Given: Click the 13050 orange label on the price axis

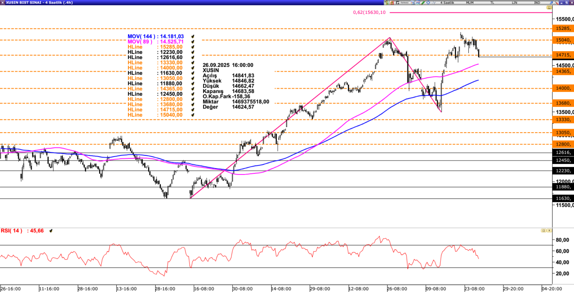Looking at the screenshot, I should [x=563, y=133].
